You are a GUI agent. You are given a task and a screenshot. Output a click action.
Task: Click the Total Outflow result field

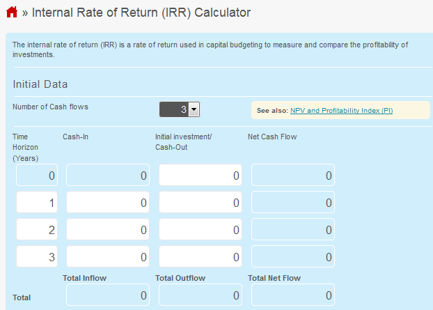200,295
